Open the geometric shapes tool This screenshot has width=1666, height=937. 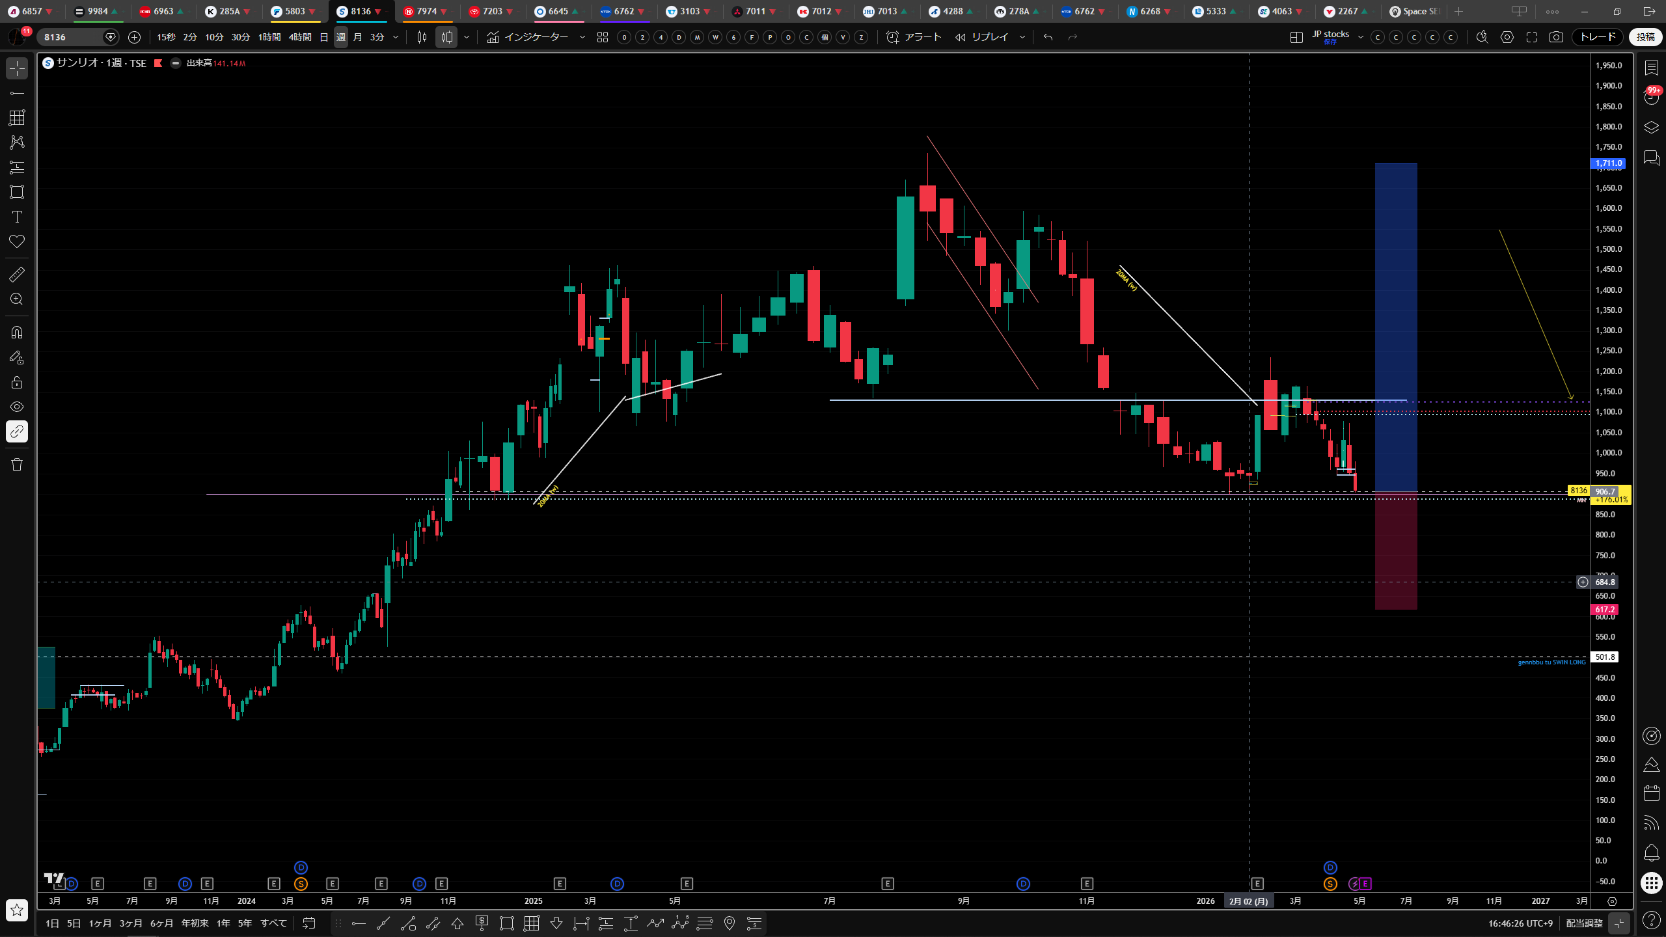(x=17, y=192)
